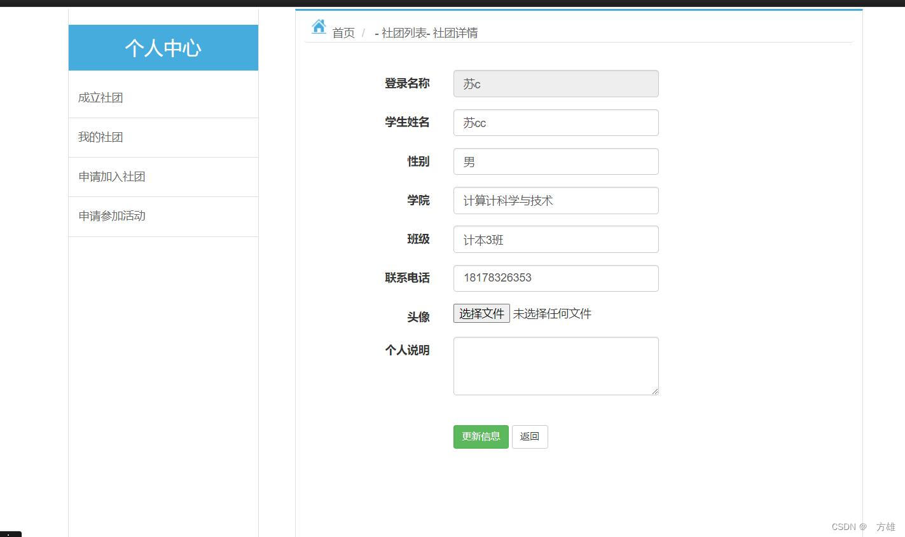Screen dimensions: 905x537
Task: Click the 学院 label
Action: 418,200
